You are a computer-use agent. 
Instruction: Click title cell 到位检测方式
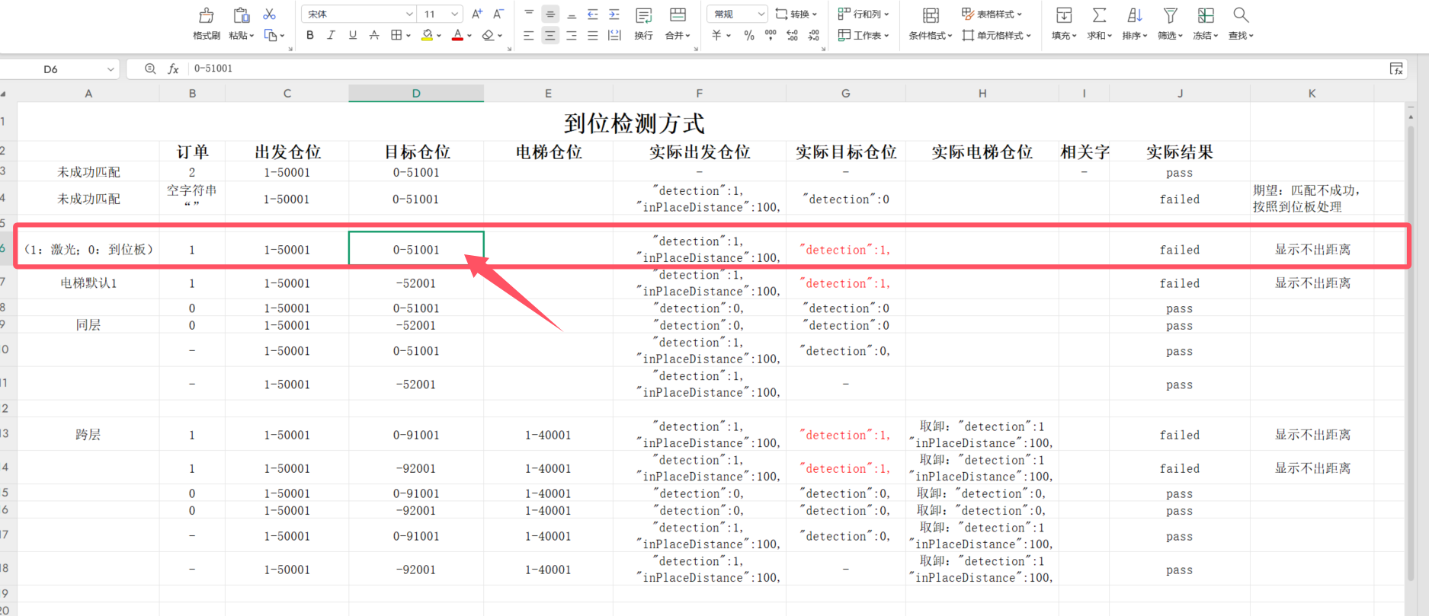634,123
